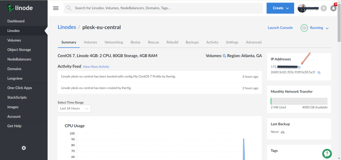Click the Volumes count 0 link
Viewport: 341px width, 160px height.
pos(224,56)
